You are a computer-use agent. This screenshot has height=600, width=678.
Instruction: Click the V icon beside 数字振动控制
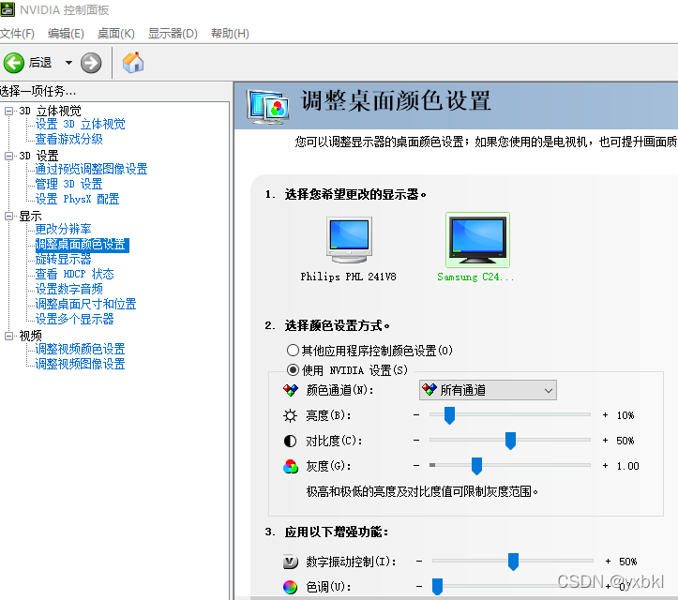[x=291, y=562]
